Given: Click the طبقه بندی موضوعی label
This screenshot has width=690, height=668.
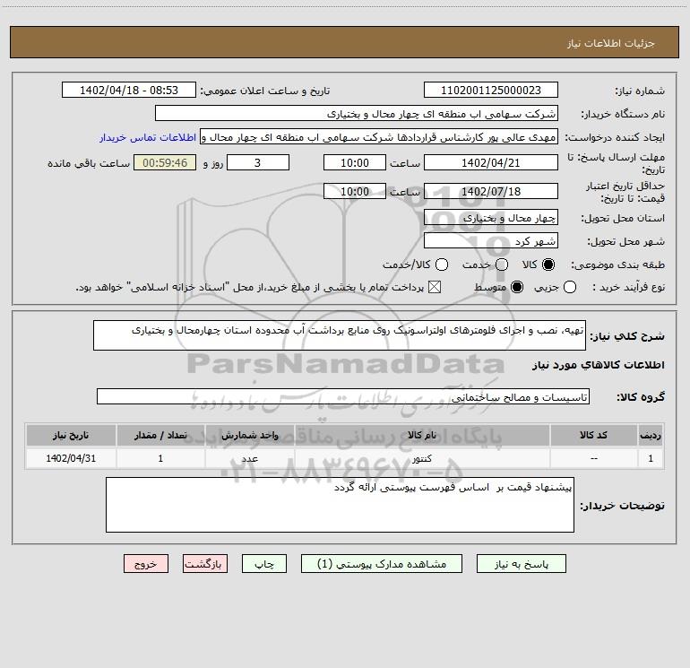Looking at the screenshot, I should click(617, 265).
